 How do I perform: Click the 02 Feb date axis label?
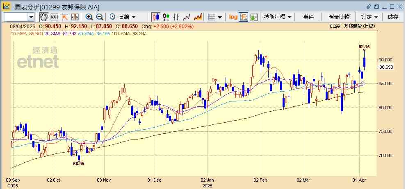[261, 180]
